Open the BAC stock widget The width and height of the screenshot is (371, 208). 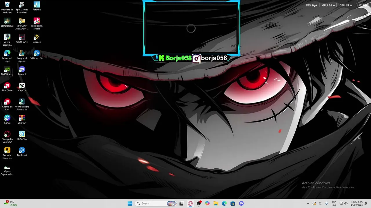click(11, 203)
